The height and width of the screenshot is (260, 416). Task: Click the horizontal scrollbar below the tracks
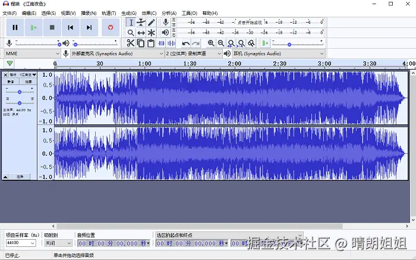pyautogui.click(x=200, y=226)
